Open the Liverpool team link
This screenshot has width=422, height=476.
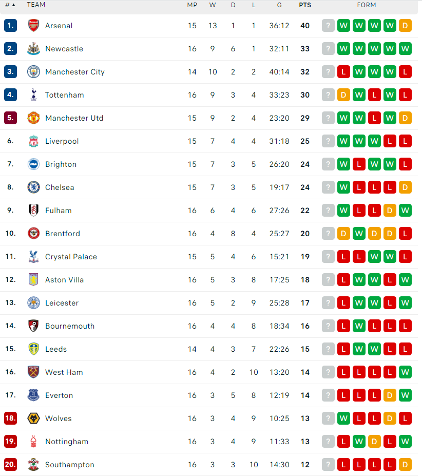click(x=62, y=141)
